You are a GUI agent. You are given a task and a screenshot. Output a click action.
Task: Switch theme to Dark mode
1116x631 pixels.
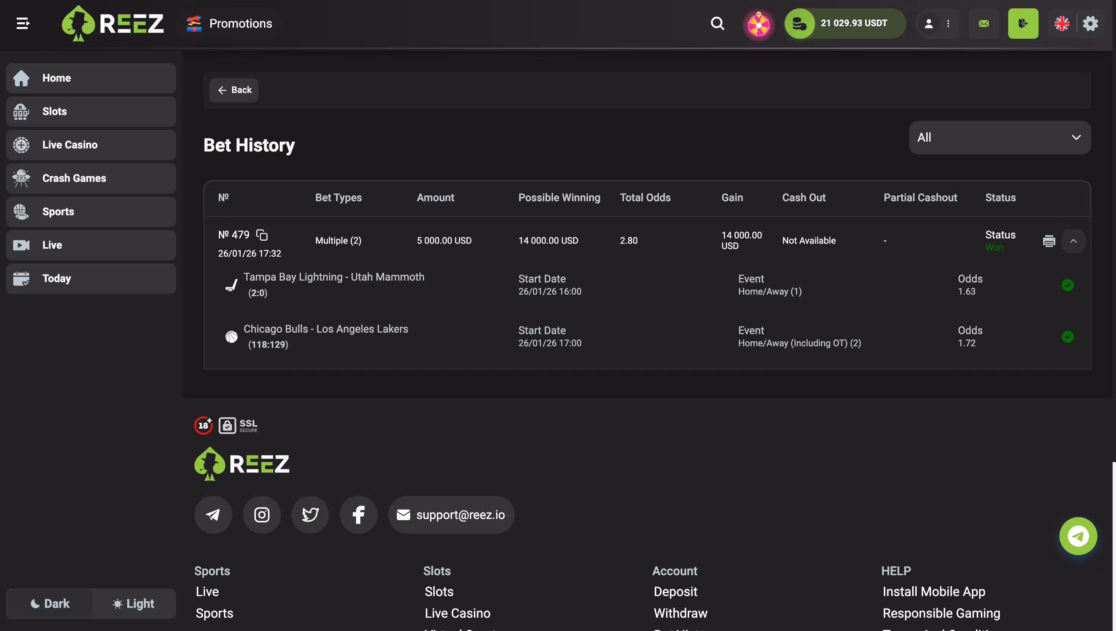50,603
